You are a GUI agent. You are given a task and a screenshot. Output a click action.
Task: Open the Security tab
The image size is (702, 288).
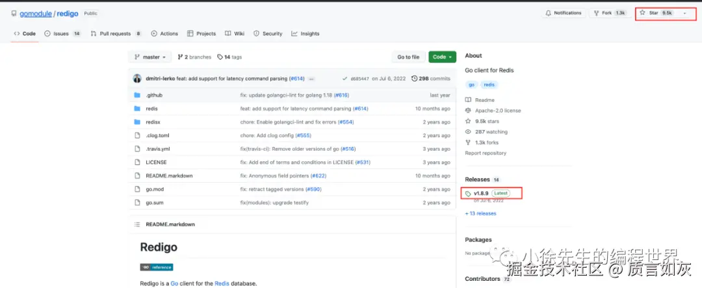click(268, 34)
